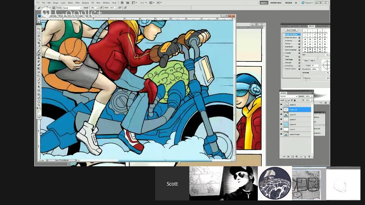The height and width of the screenshot is (205, 365).
Task: Enable the Texture checkbox
Action: point(284,44)
